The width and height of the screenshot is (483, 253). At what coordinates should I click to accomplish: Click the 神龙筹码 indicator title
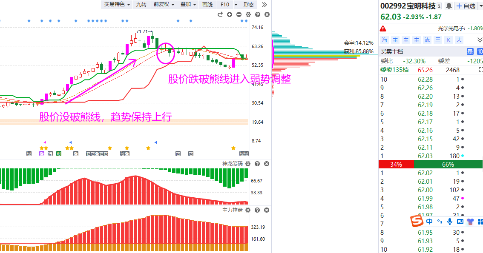point(232,164)
